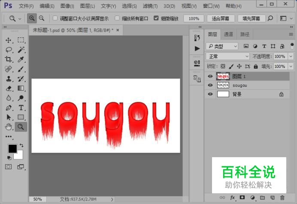The height and width of the screenshot is (204, 297).
Task: Hide the 背景 layer
Action: [x=210, y=94]
